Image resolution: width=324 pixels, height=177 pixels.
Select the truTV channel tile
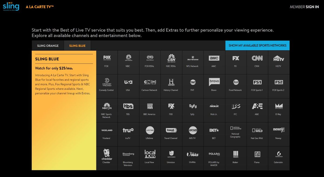pyautogui.click(x=128, y=134)
